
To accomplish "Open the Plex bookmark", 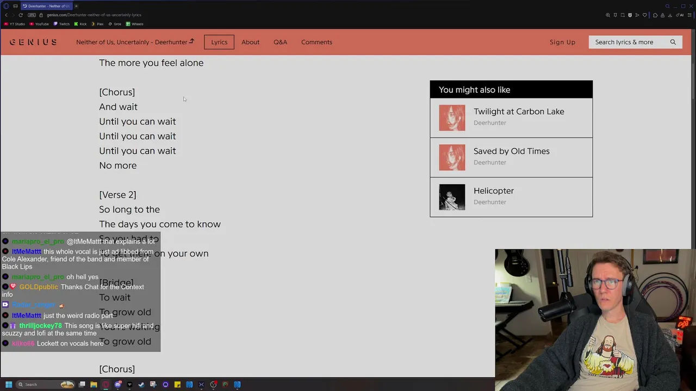I will 97,24.
